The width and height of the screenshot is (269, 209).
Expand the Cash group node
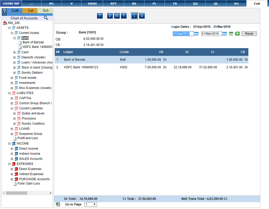click(14, 52)
